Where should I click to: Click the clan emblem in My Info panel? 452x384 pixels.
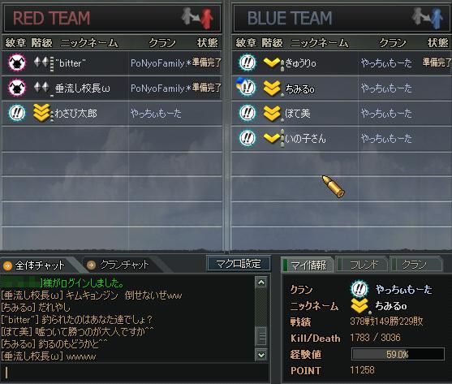tap(359, 289)
